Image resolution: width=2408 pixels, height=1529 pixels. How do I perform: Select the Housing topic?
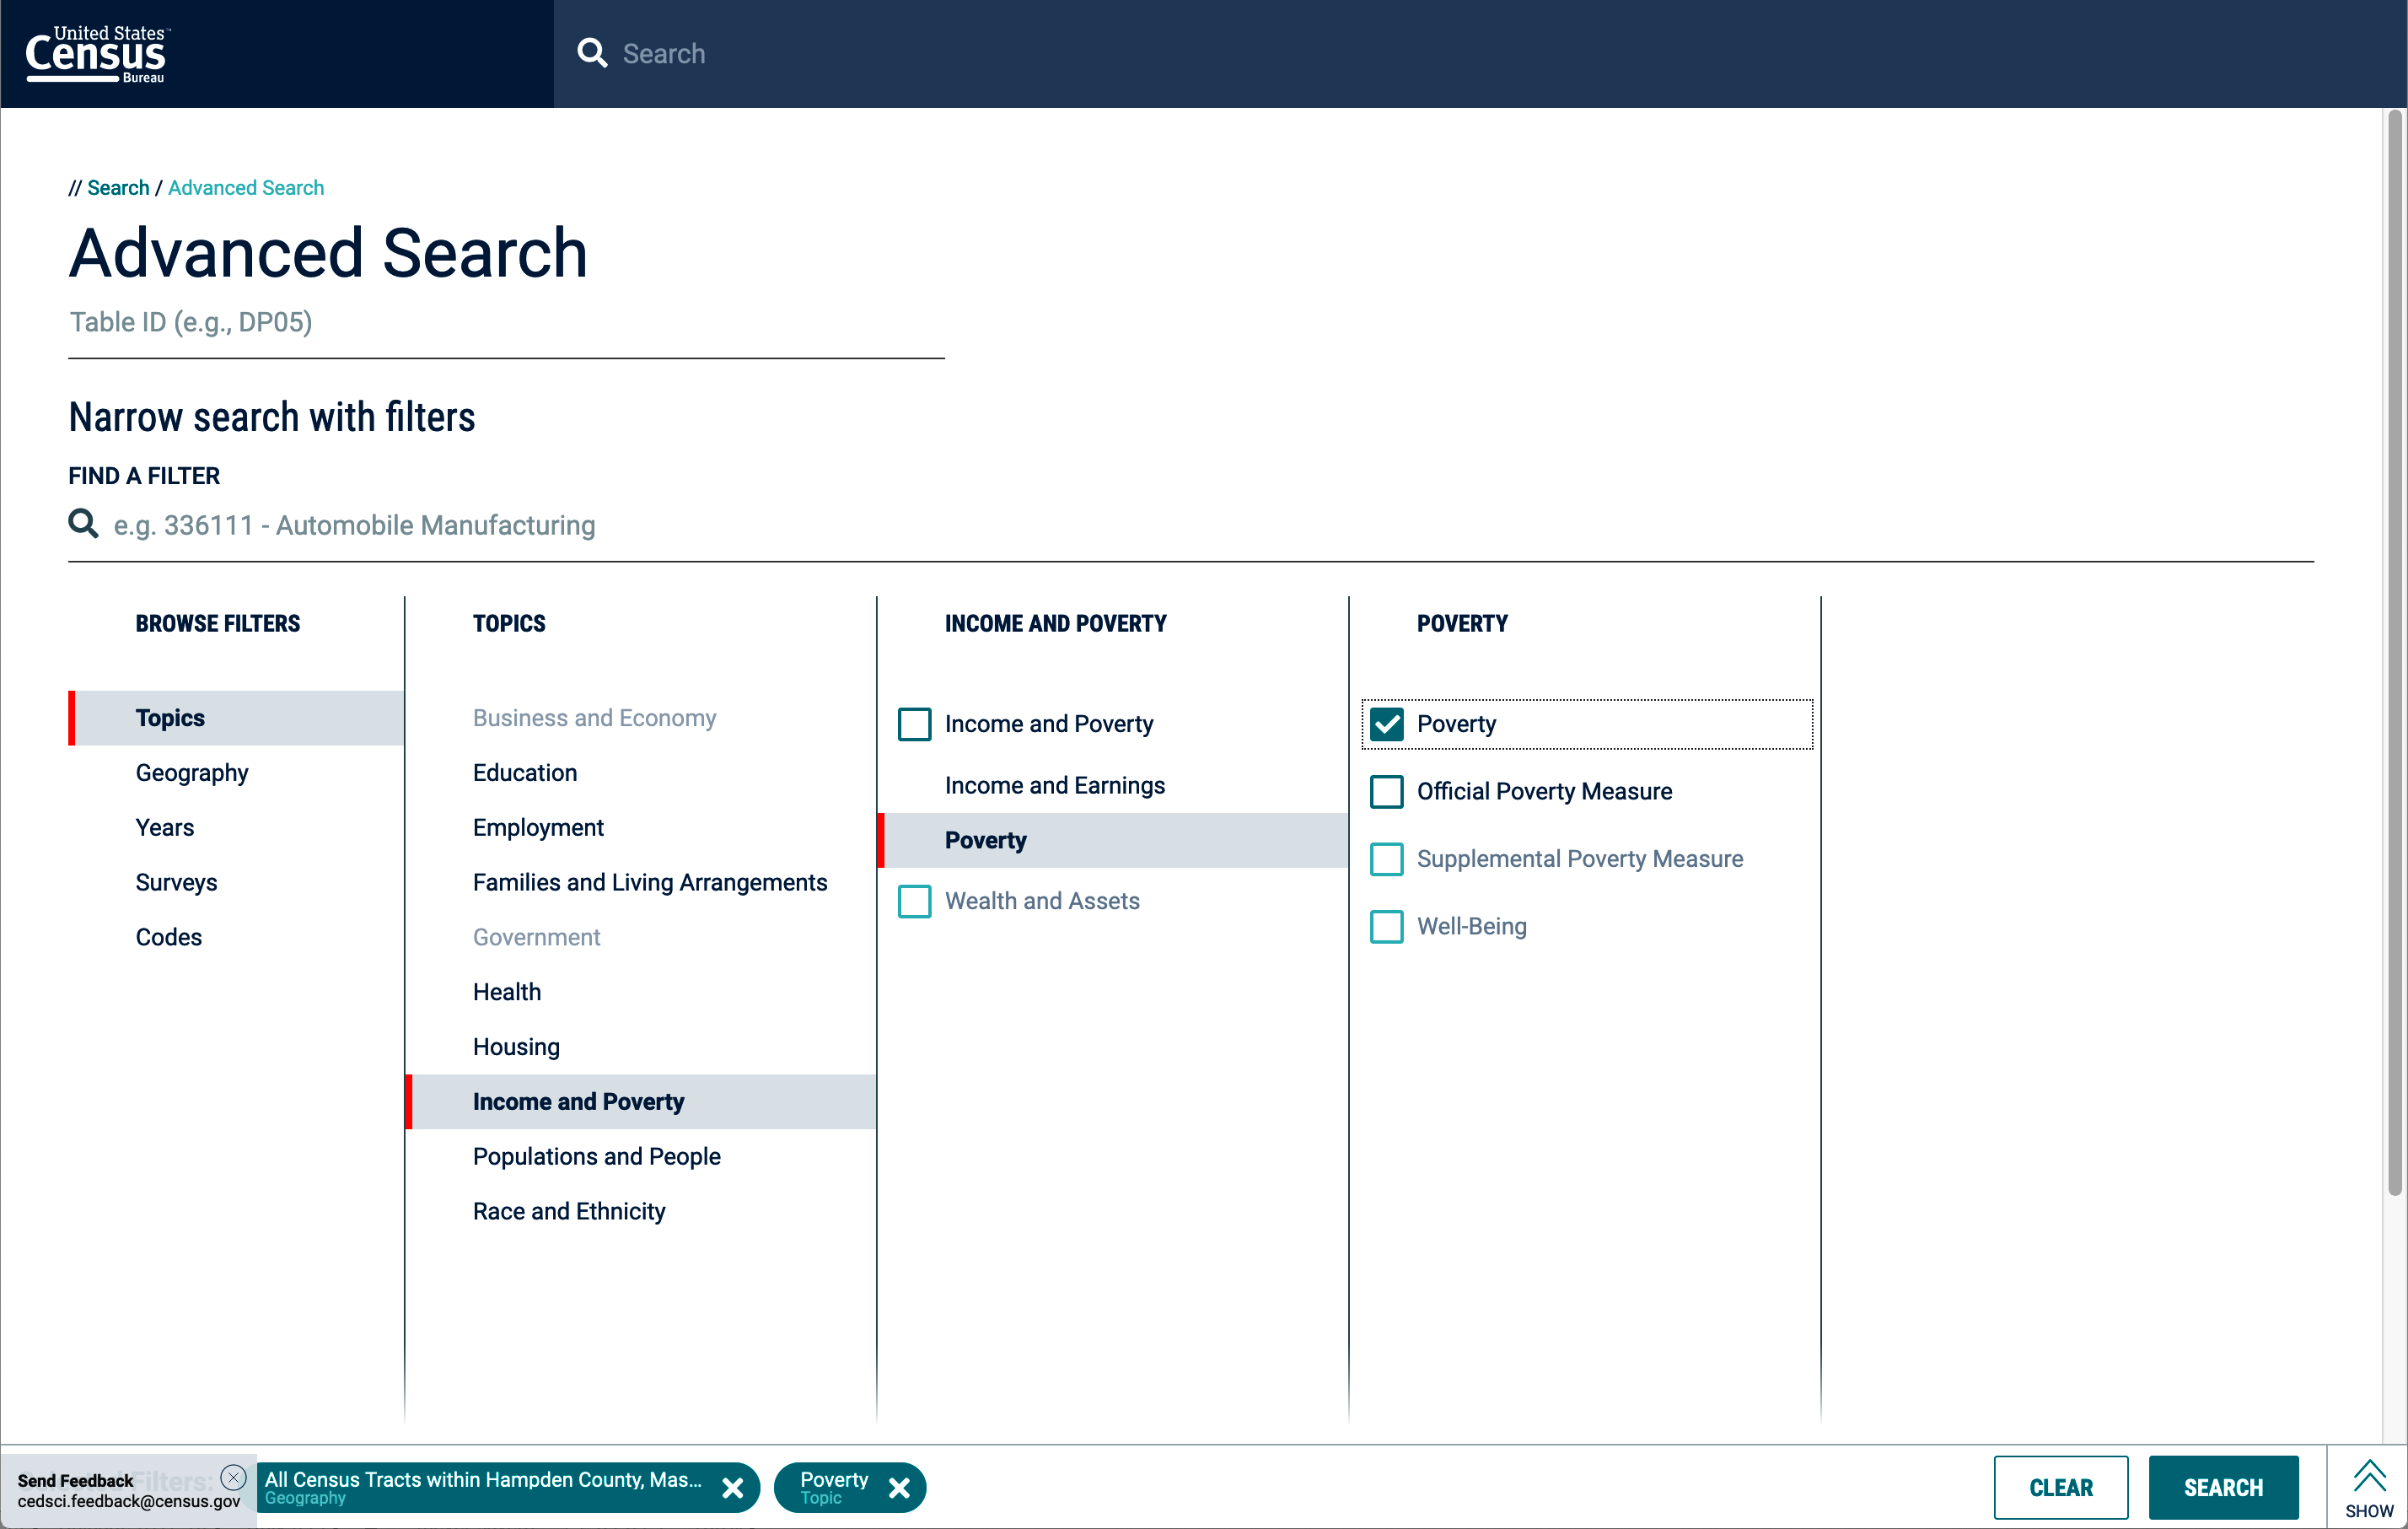pyautogui.click(x=516, y=1046)
